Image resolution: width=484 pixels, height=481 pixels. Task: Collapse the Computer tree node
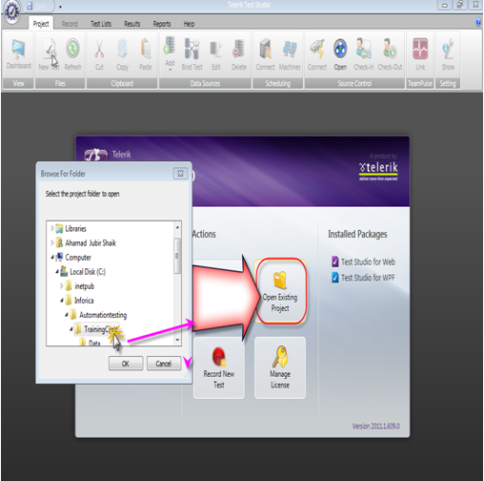click(52, 257)
